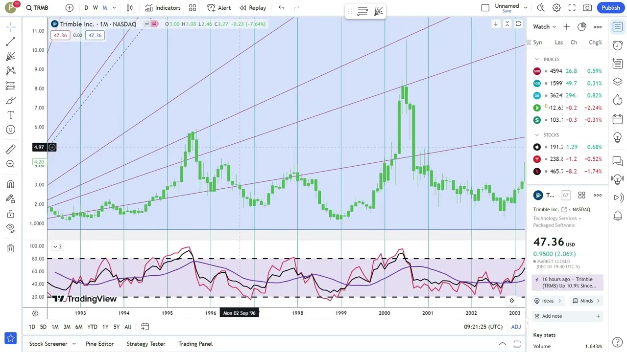
Task: Select the patterns drawing tool
Action: click(11, 71)
